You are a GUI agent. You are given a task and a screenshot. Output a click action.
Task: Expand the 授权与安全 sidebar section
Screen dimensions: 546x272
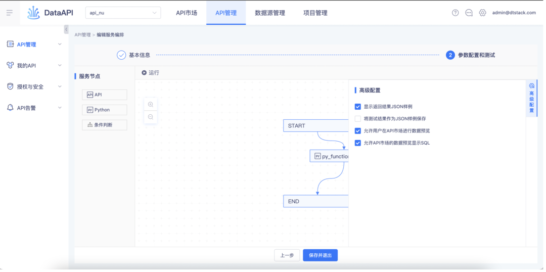(x=34, y=86)
